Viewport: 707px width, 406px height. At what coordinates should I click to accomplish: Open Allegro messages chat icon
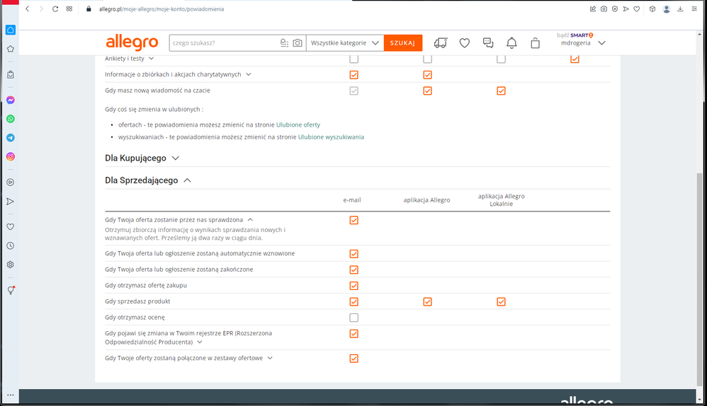coord(488,42)
